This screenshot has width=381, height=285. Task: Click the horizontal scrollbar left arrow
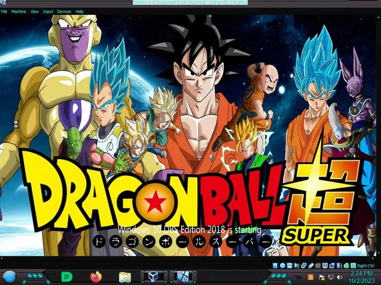click(x=2, y=259)
